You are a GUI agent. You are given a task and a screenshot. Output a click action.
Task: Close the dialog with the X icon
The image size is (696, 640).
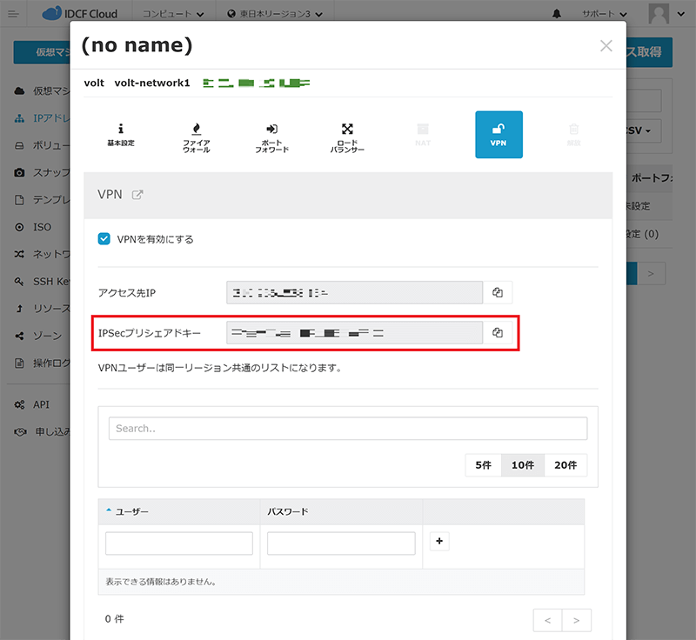[606, 46]
